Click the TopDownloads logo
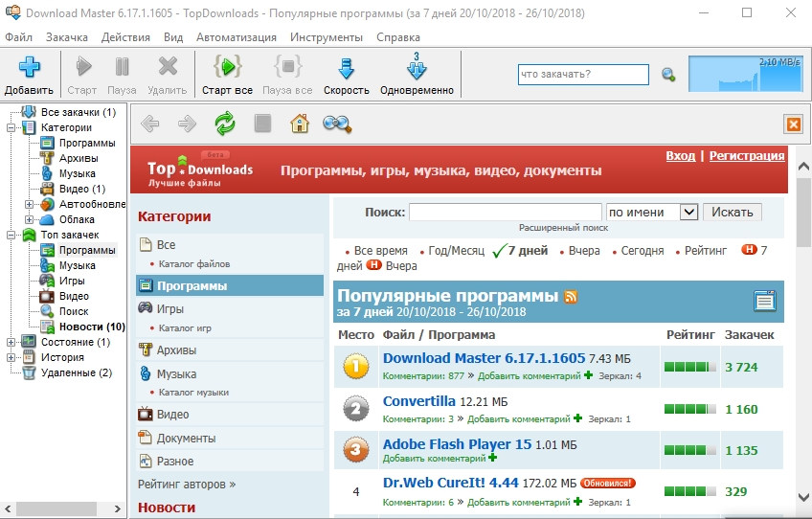This screenshot has height=519, width=812. pyautogui.click(x=200, y=169)
